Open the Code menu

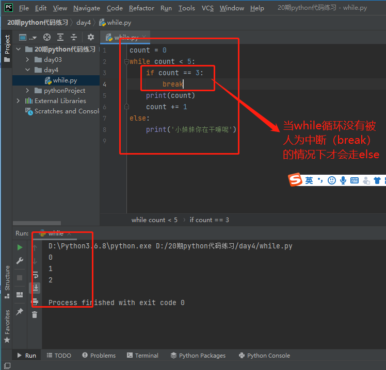[115, 8]
